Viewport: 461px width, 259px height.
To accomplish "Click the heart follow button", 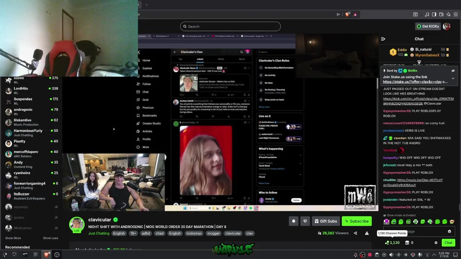I will 305,221.
